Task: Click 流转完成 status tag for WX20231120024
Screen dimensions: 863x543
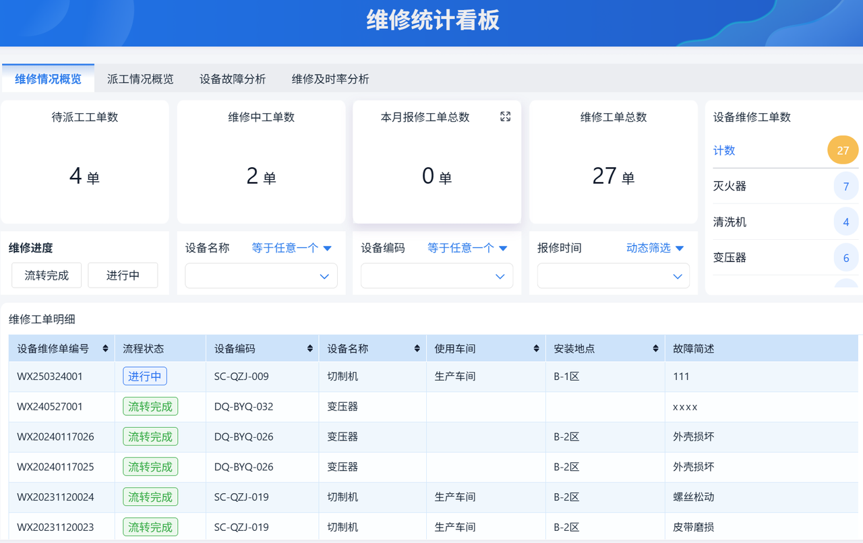Action: click(x=150, y=497)
